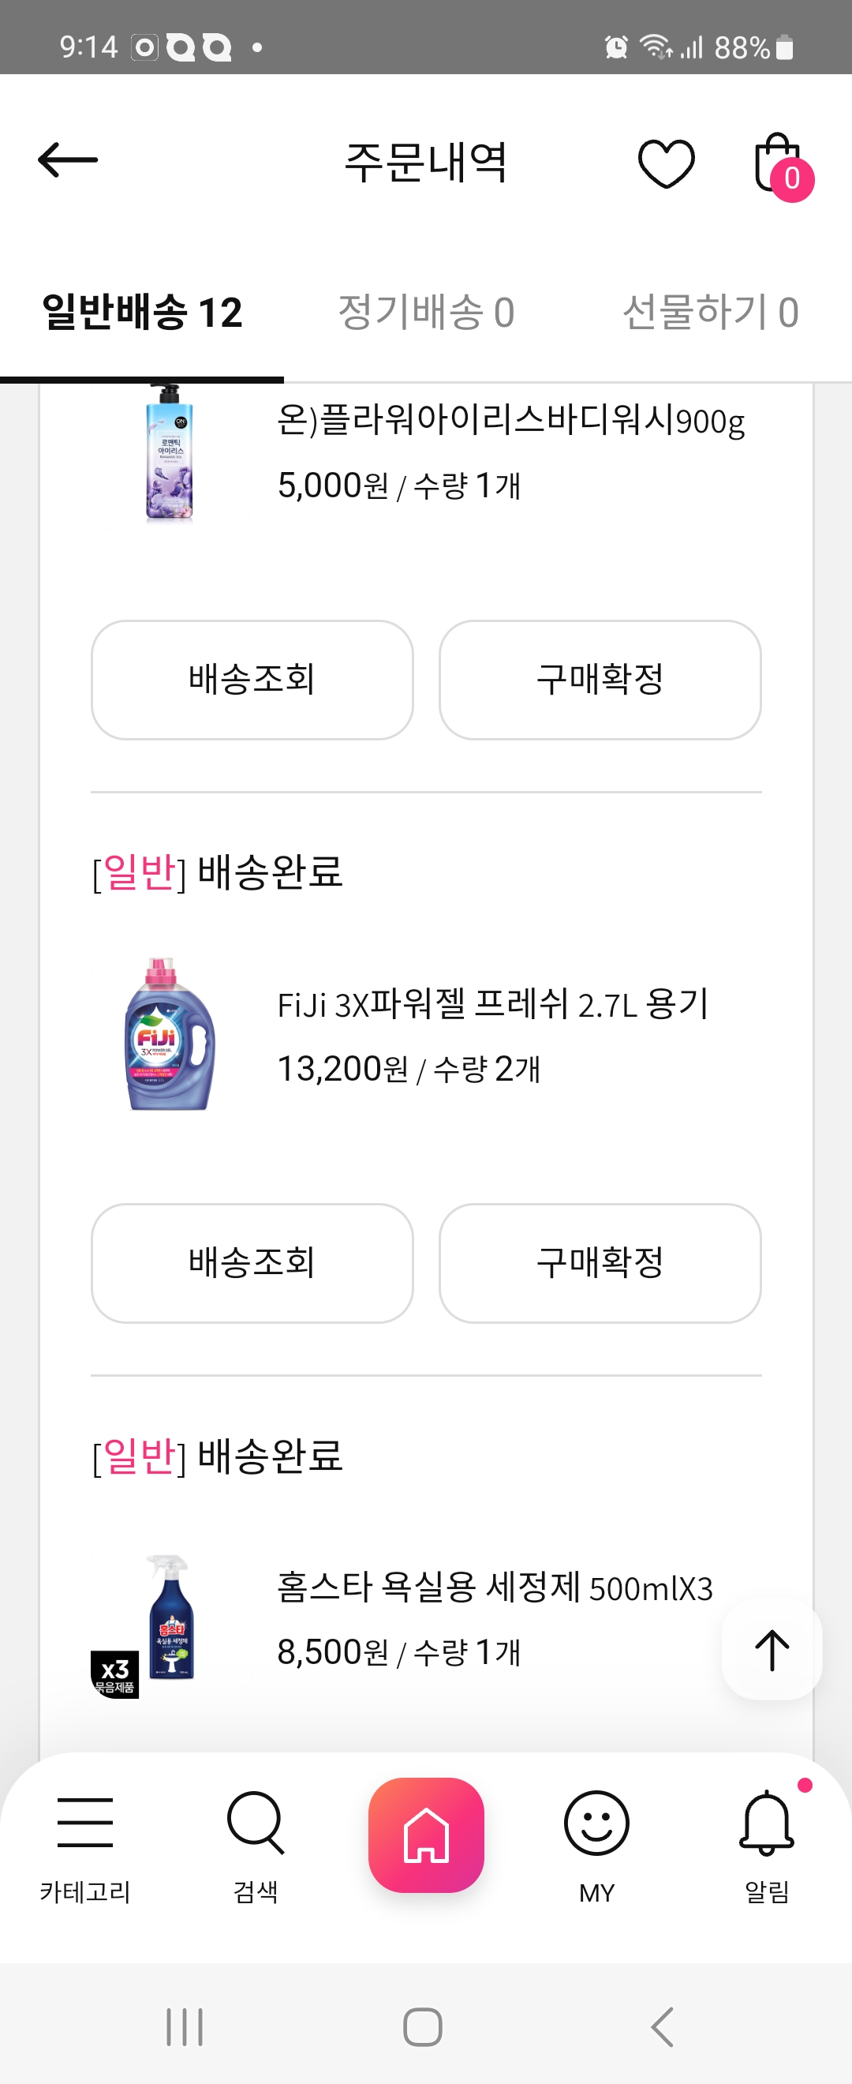Image resolution: width=852 pixels, height=2084 pixels.
Task: Switch to 정기배송 0 tab
Action: point(426,313)
